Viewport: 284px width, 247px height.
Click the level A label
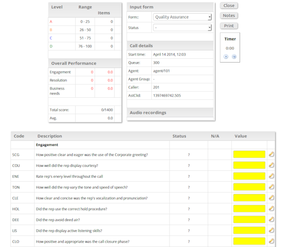pos(51,21)
